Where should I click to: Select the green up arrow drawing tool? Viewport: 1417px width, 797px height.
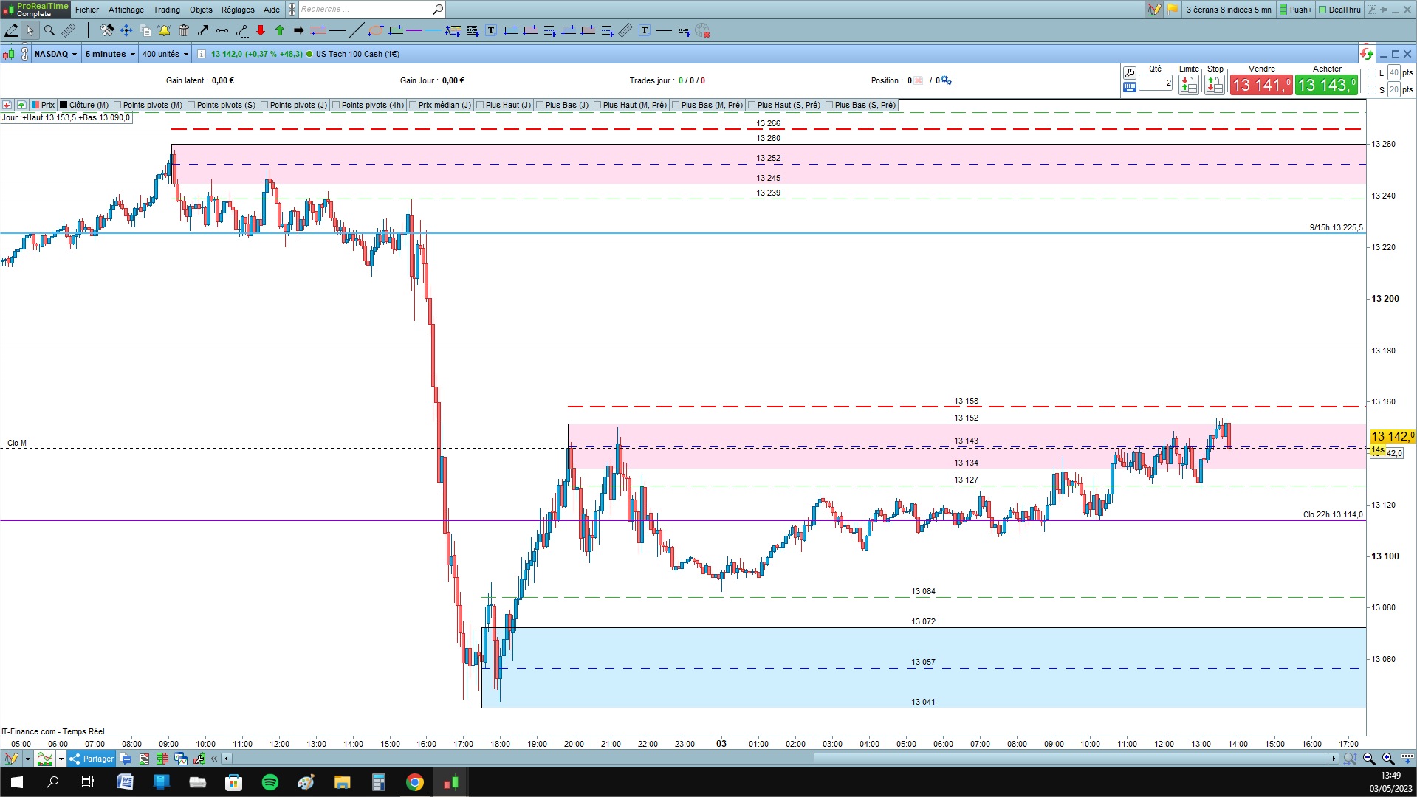point(280,30)
